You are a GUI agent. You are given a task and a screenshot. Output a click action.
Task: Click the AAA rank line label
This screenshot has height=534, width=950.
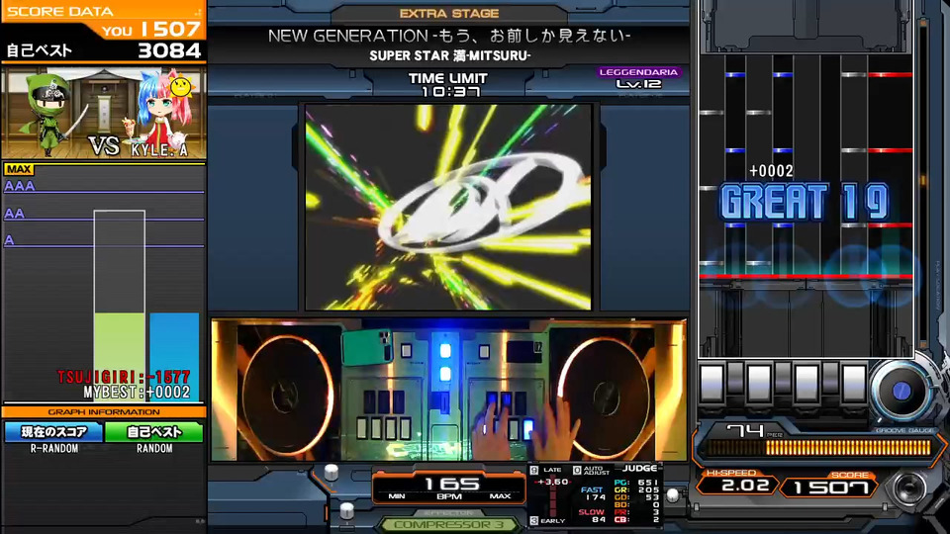(x=20, y=186)
